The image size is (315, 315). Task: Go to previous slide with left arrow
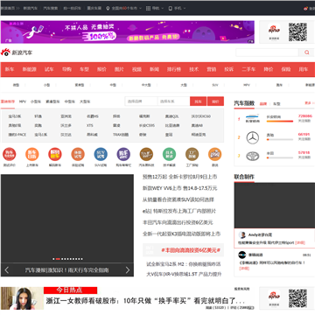click(7, 270)
